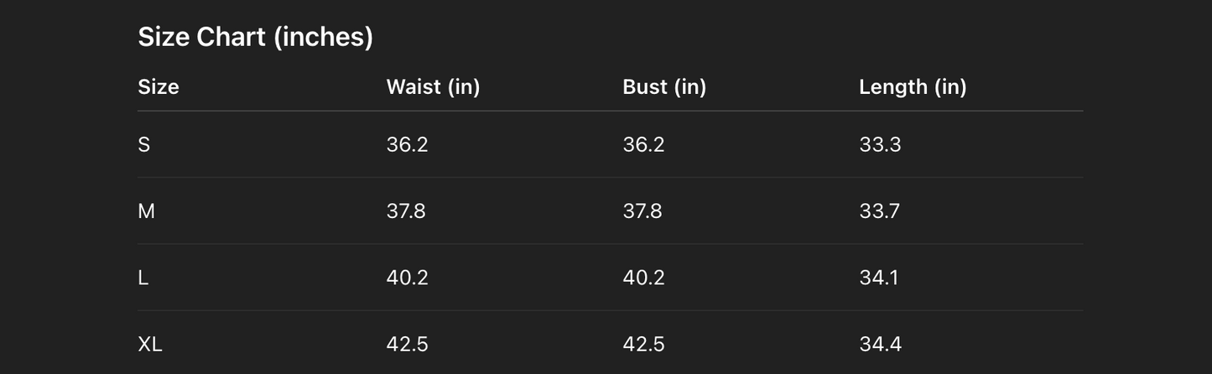Image resolution: width=1212 pixels, height=374 pixels.
Task: Click the length value 33.3
Action: [x=880, y=145]
